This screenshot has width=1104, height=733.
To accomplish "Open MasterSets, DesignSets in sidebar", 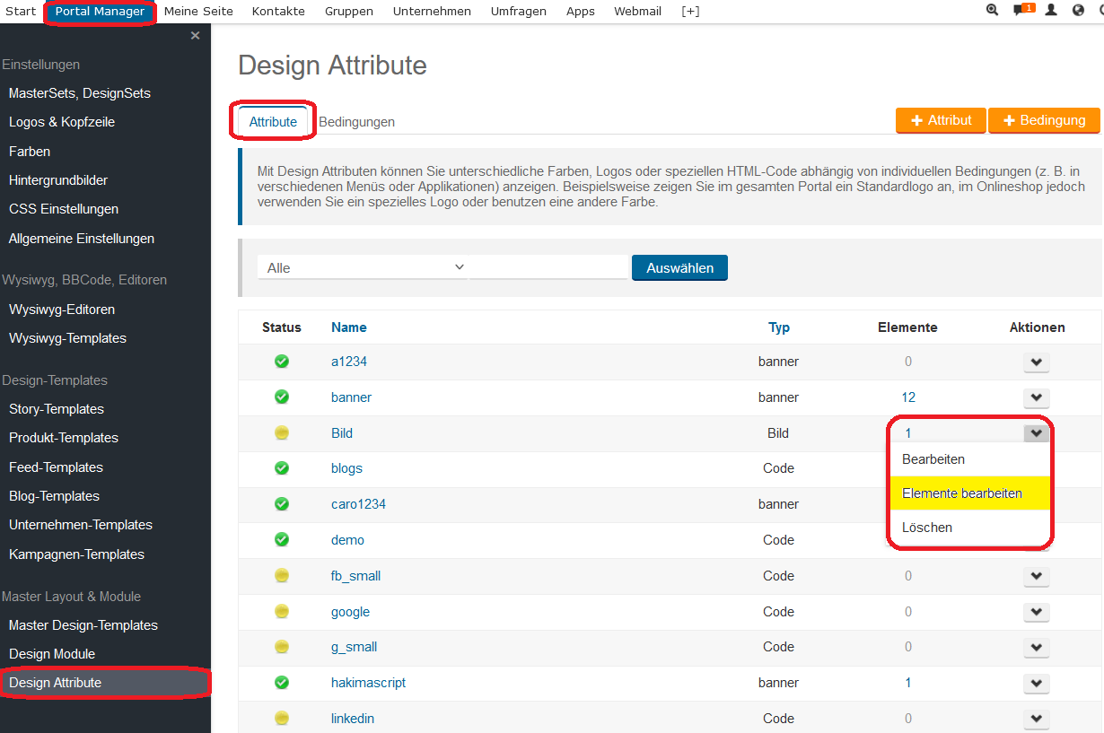I will (x=80, y=93).
